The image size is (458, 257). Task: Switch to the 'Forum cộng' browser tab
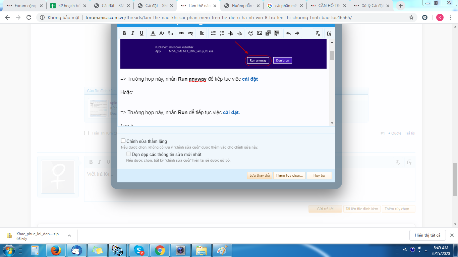coord(25,6)
